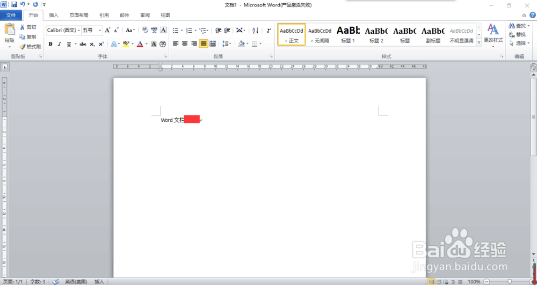
Task: Click the Cut scissors icon
Action: click(23, 27)
